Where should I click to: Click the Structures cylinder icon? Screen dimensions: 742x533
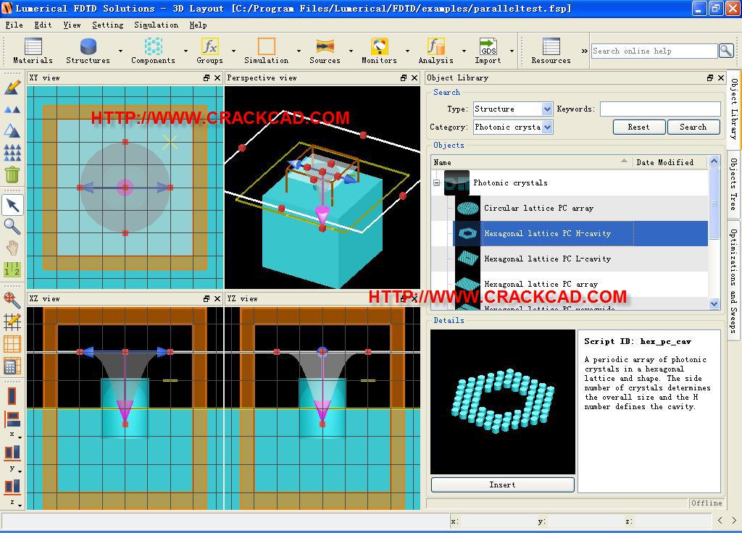tap(88, 46)
